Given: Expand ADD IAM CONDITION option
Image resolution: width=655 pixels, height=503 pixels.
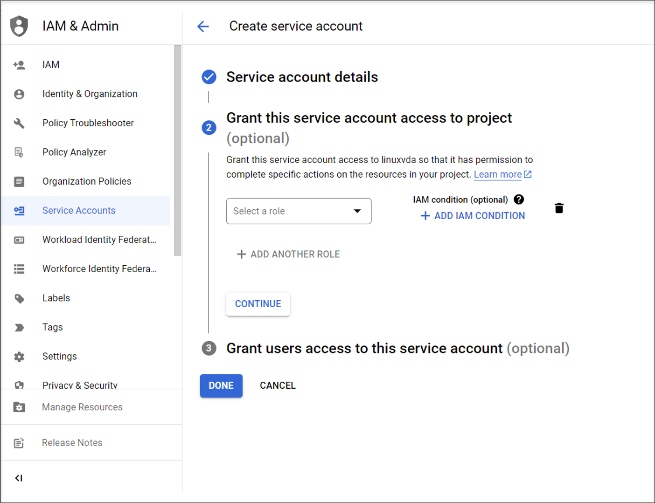Looking at the screenshot, I should [x=472, y=215].
